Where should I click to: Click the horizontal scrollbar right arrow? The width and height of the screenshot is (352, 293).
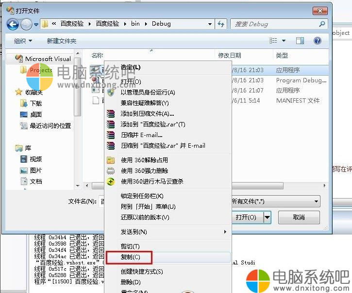click(x=324, y=185)
